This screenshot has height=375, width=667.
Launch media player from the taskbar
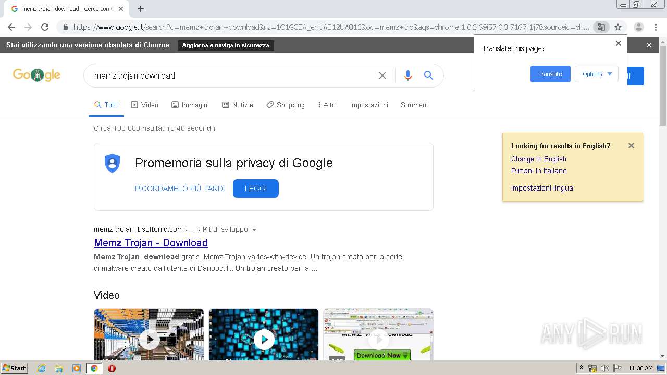[77, 368]
